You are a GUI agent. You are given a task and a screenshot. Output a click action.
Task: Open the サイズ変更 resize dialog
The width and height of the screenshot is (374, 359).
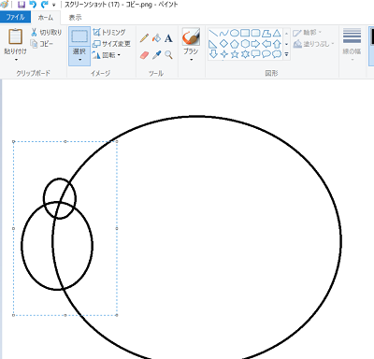tap(111, 44)
